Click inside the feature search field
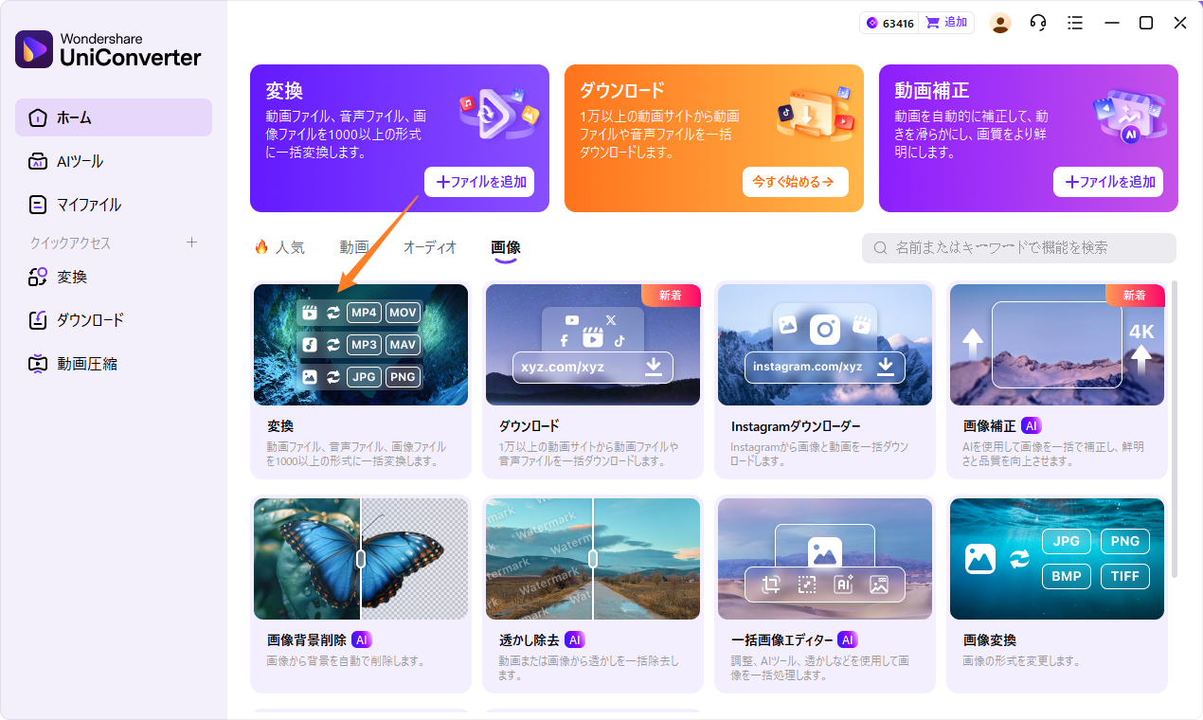Viewport: 1203px width, 720px height. click(1018, 247)
